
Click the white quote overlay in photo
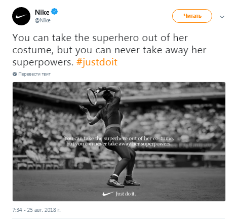tap(119, 141)
